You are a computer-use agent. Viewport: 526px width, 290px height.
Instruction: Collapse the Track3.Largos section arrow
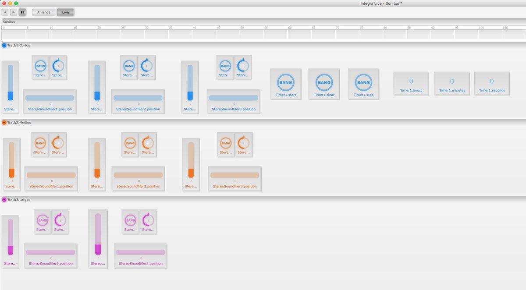click(x=4, y=199)
